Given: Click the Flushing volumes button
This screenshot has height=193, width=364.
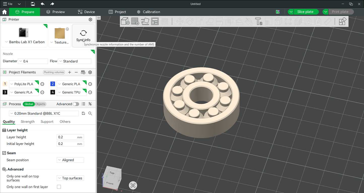Looking at the screenshot, I should pos(54,72).
